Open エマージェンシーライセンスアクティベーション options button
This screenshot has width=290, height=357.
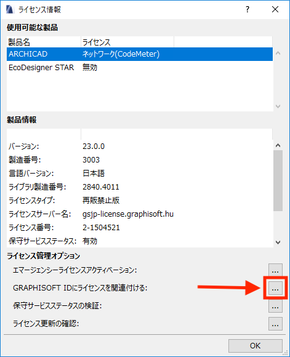275,270
